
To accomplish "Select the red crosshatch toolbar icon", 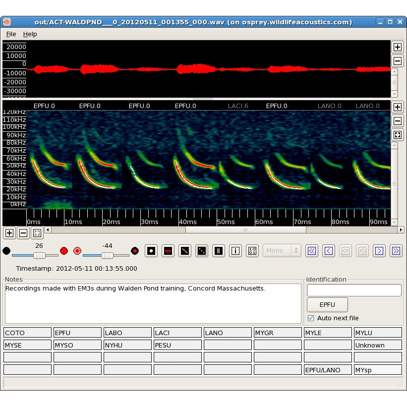I will (x=168, y=251).
